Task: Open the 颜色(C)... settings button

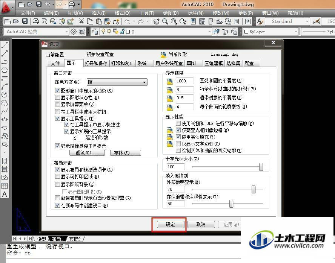Action: click(87, 153)
